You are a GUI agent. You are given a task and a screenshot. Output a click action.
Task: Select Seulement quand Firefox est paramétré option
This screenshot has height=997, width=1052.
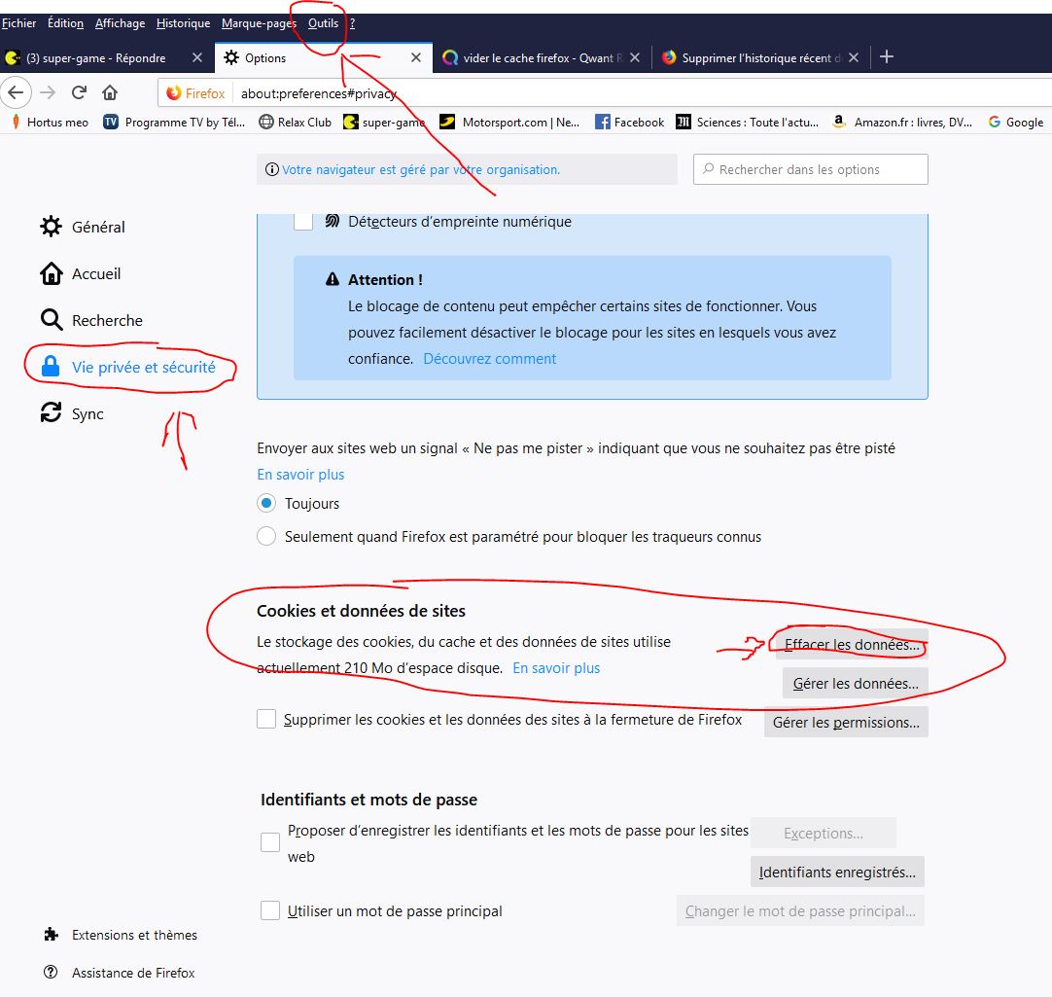pyautogui.click(x=266, y=537)
